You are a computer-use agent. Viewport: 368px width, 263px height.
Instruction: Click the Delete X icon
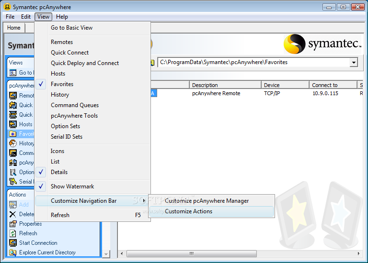point(12,214)
